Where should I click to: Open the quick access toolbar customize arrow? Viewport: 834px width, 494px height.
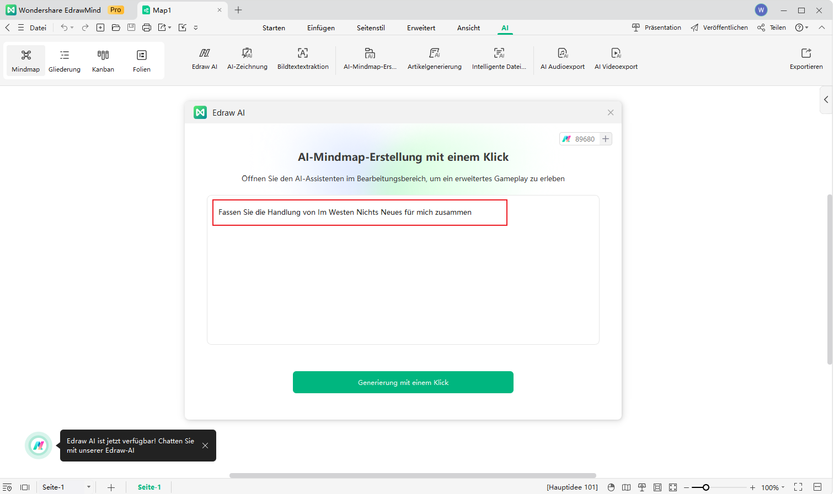196,28
